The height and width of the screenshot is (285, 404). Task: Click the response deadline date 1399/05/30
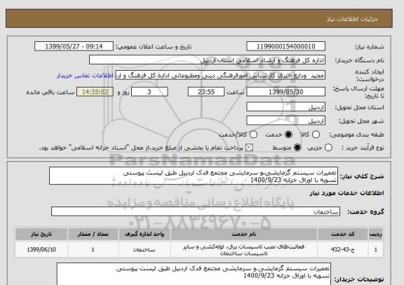285,92
